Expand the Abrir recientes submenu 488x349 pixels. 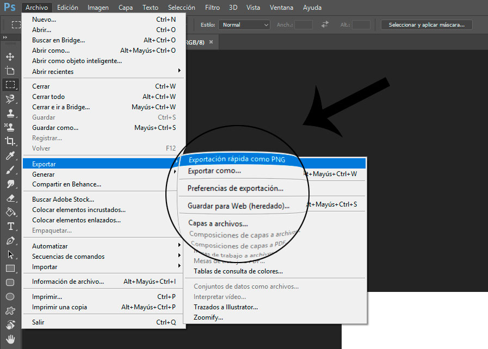pyautogui.click(x=103, y=72)
